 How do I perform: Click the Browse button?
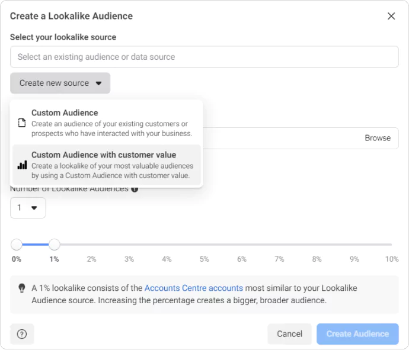tap(378, 138)
